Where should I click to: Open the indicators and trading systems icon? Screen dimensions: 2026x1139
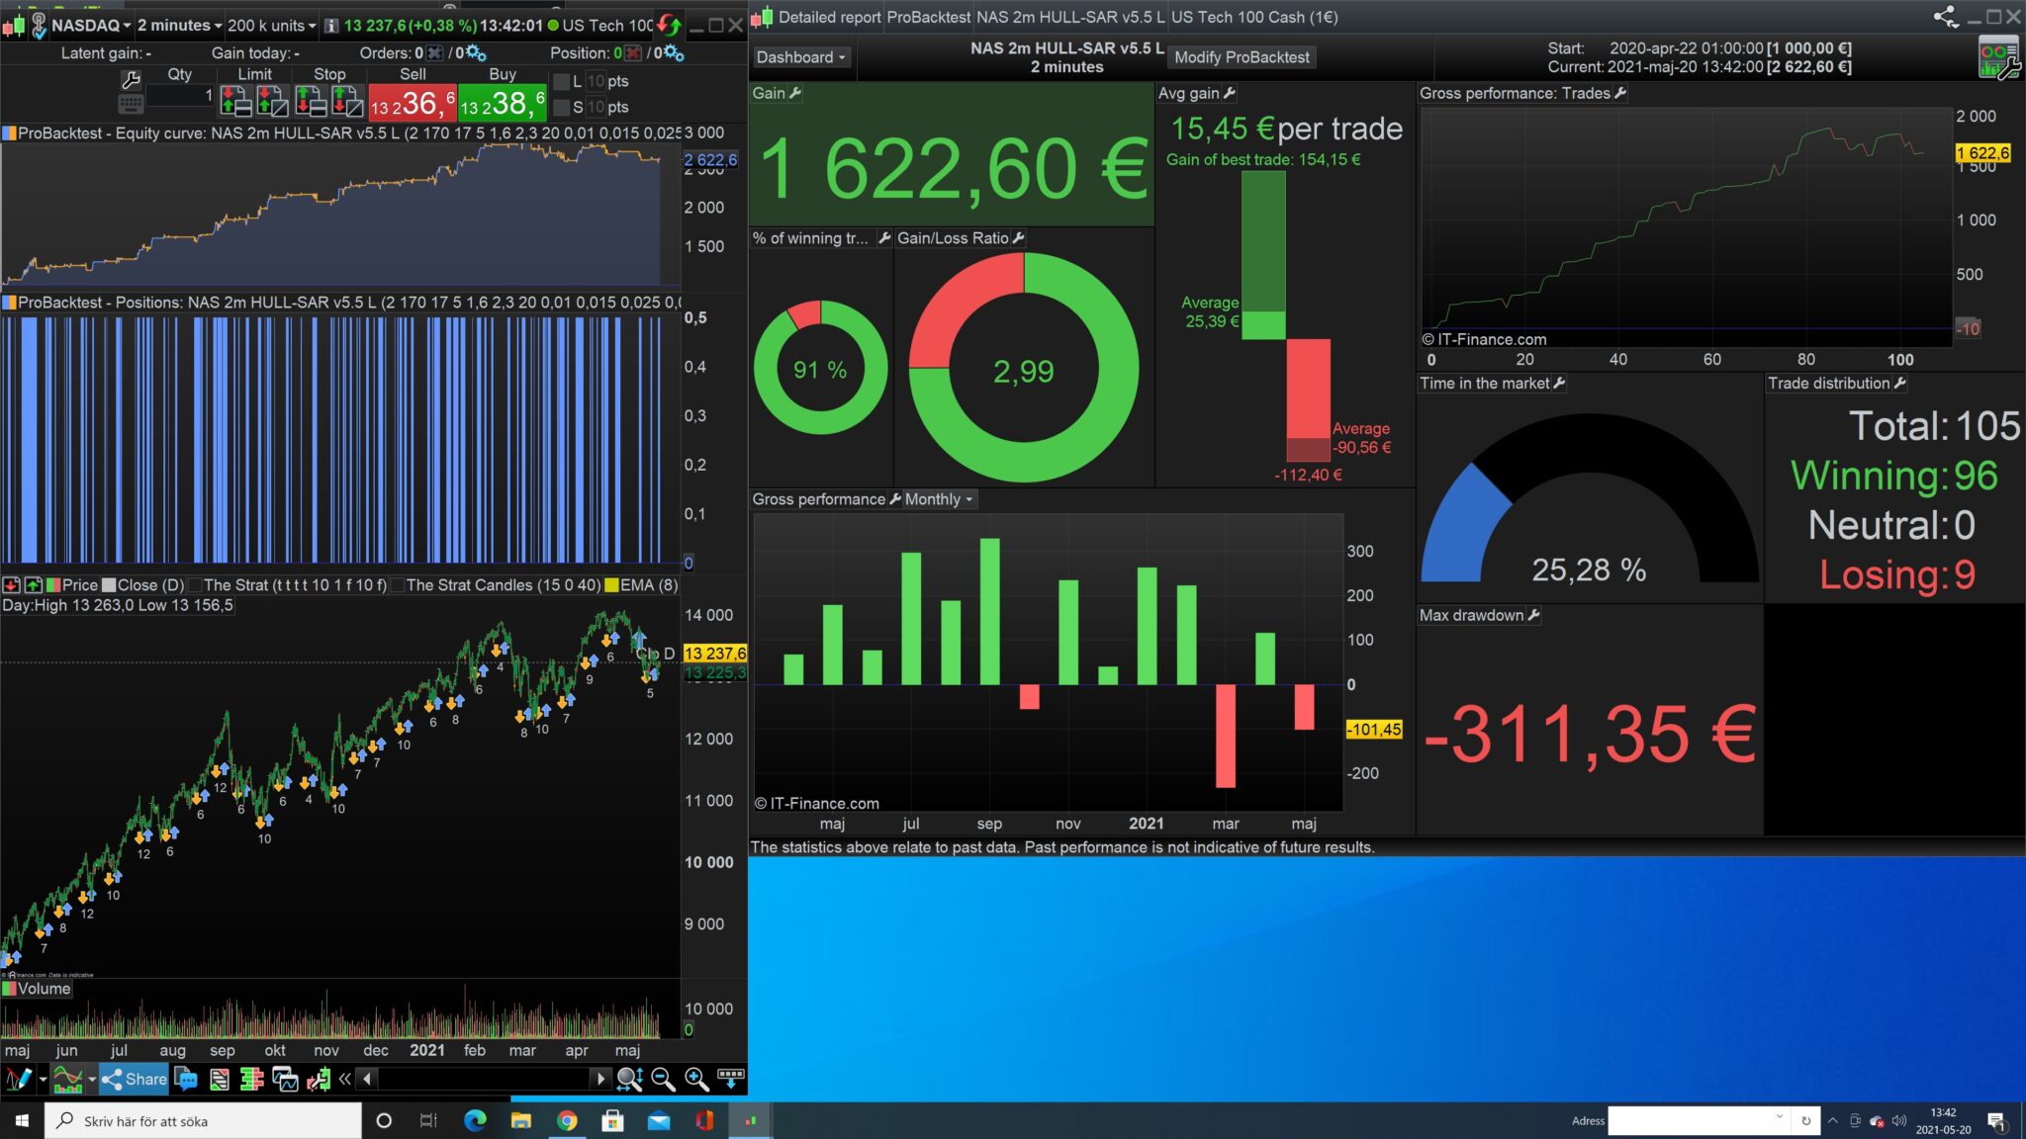pos(67,1079)
